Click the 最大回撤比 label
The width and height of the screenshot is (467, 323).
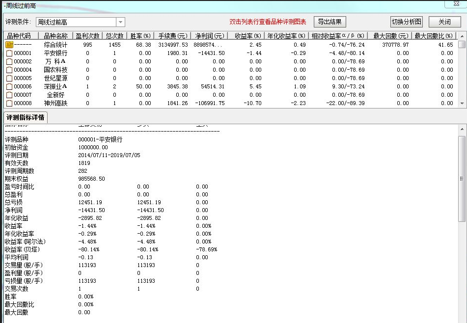[19, 304]
